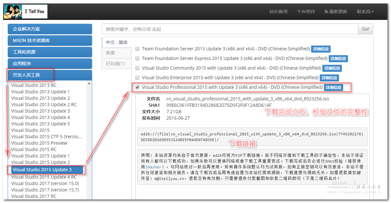This screenshot has width=391, height=203.
Task: Select Visual Studio 2015 Update 1
Action: [40, 156]
